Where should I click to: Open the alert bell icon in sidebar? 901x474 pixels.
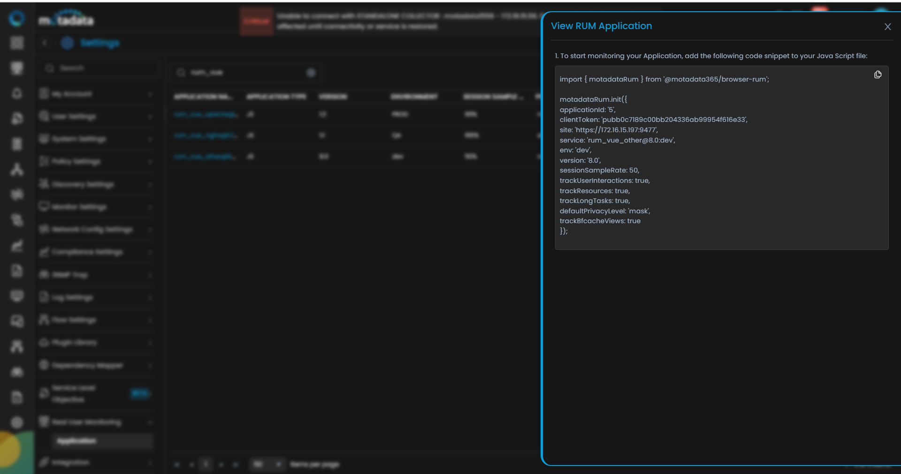17,93
